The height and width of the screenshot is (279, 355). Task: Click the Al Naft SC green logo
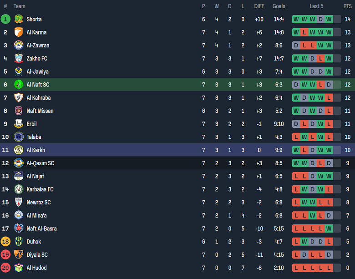(19, 85)
